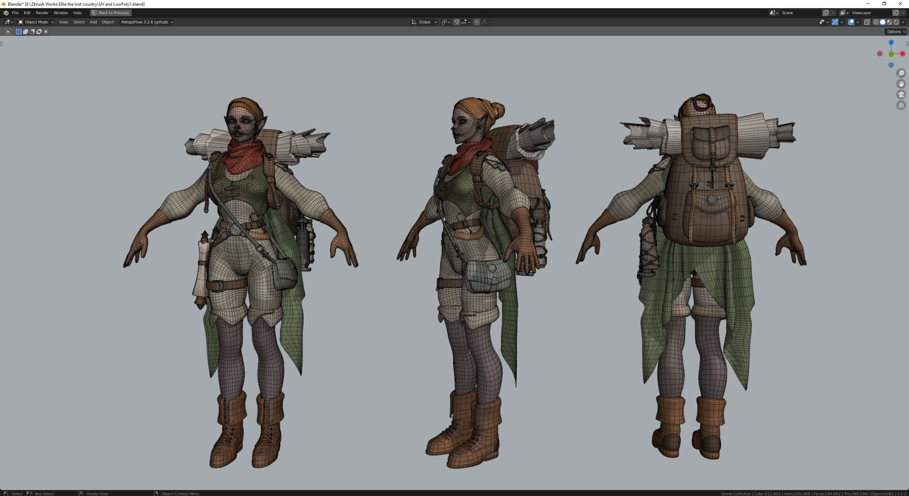Viewport: 909px width, 496px height.
Task: Toggle snapping magnet
Action: click(456, 22)
